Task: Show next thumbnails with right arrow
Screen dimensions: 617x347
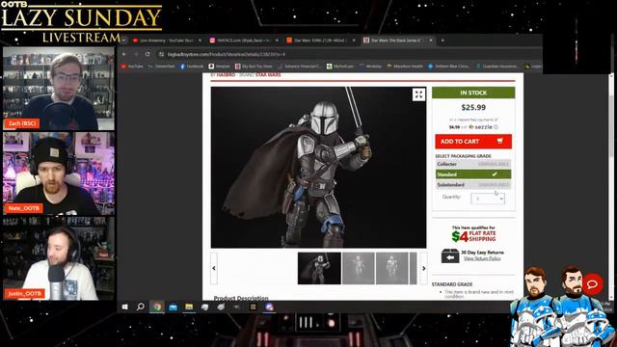Action: (x=424, y=268)
